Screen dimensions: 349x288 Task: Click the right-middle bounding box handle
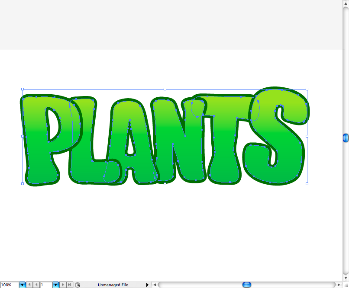coord(307,136)
